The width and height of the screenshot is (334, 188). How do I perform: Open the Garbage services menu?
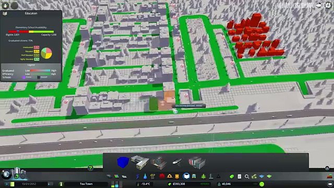153,177
